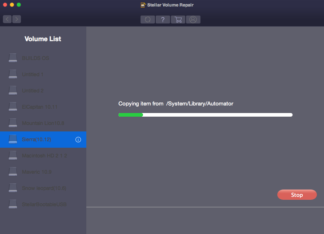Click the Mountain Lion10.8 drive icon
The height and width of the screenshot is (234, 324).
coord(13,123)
